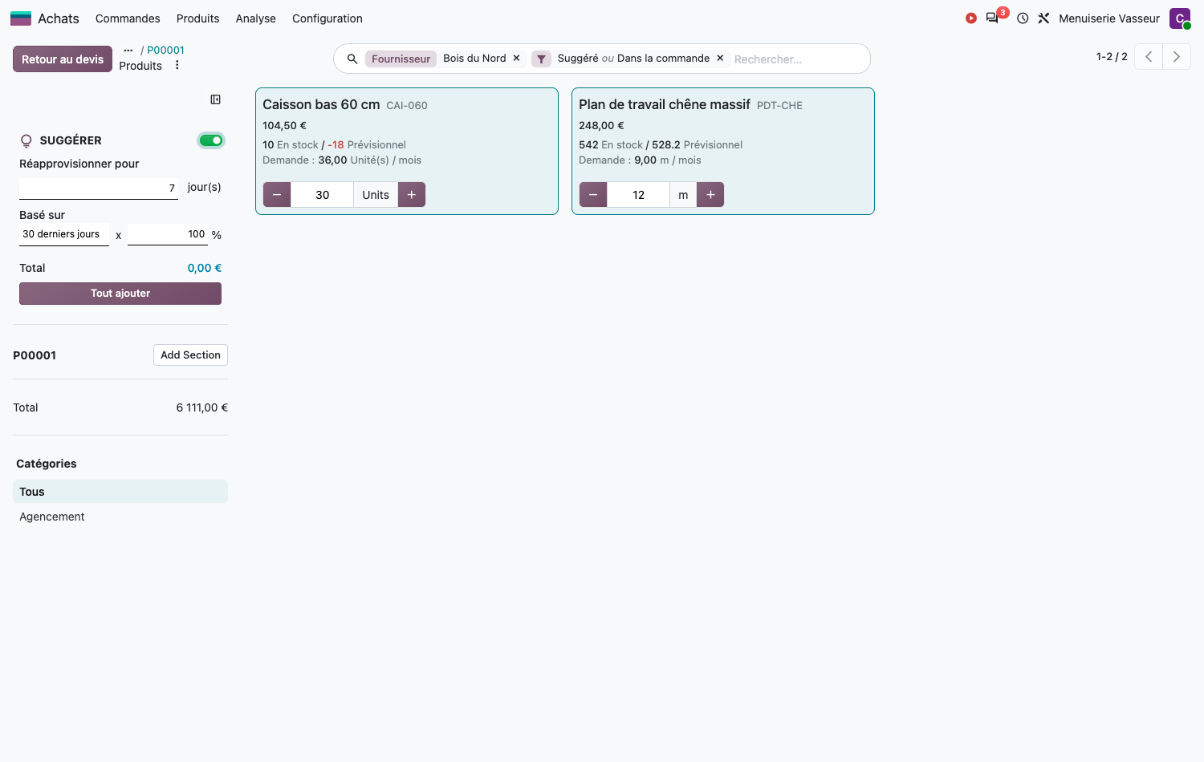Click the Menuiserie Vasseur company switcher

[1109, 18]
